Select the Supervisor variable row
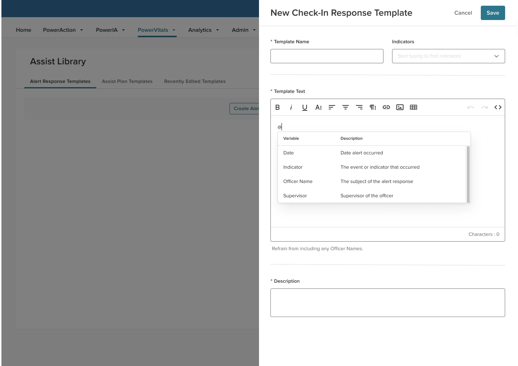 coord(372,196)
